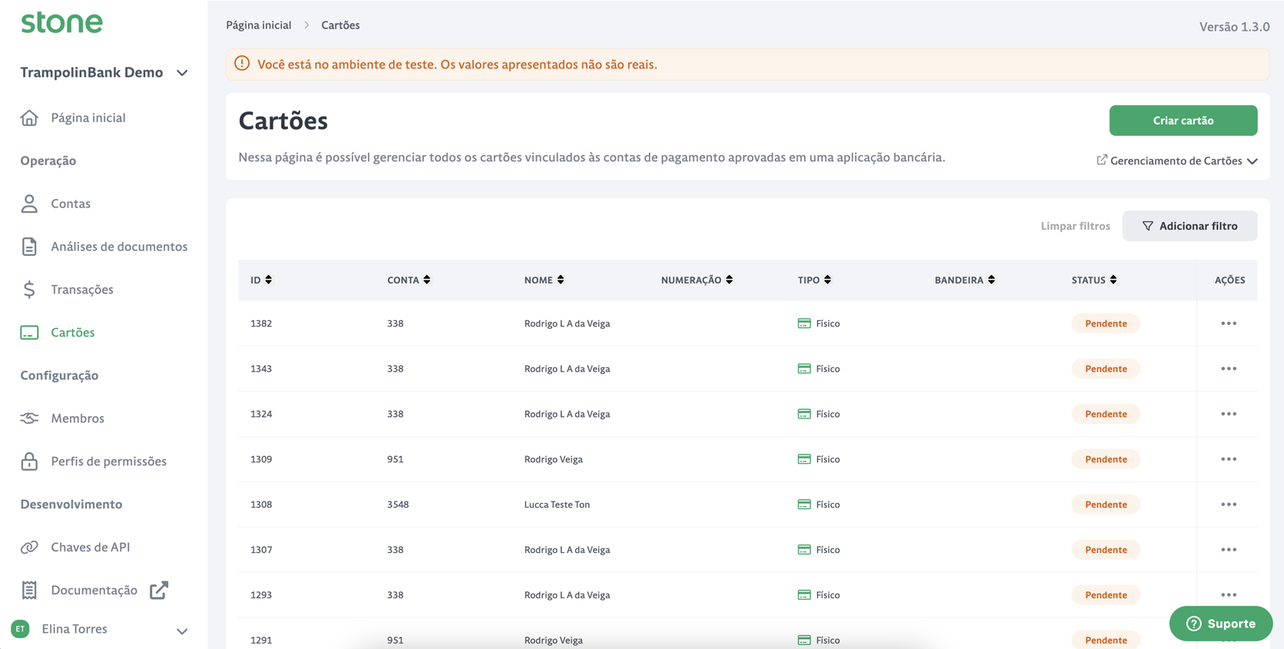Click the link icon beside Chaves de API

click(29, 548)
